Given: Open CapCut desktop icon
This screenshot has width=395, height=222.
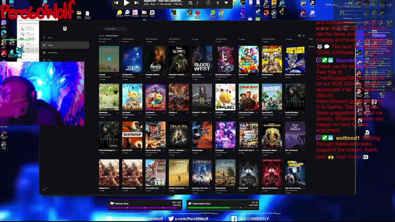Looking at the screenshot, I should (152, 13).
